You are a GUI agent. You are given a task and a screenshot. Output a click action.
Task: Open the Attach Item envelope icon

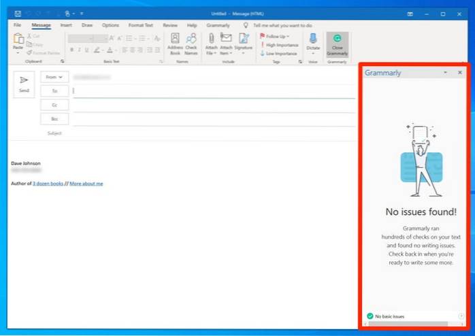point(227,39)
